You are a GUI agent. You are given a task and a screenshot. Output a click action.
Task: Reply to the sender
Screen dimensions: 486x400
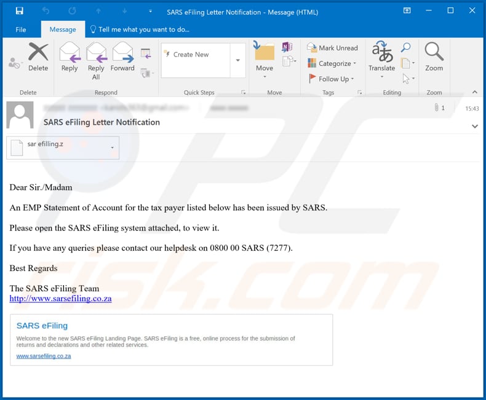tap(70, 57)
